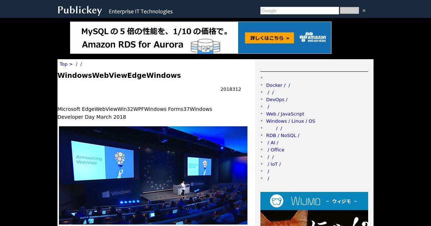Open the Amazon RDS for Aurora banner ad
This screenshot has width=431, height=226.
(200, 38)
